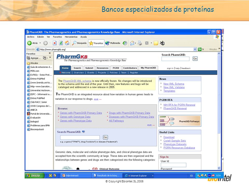Screen dimensions: 249x187
Task: Select the Contributors tab
Action: click(130, 68)
